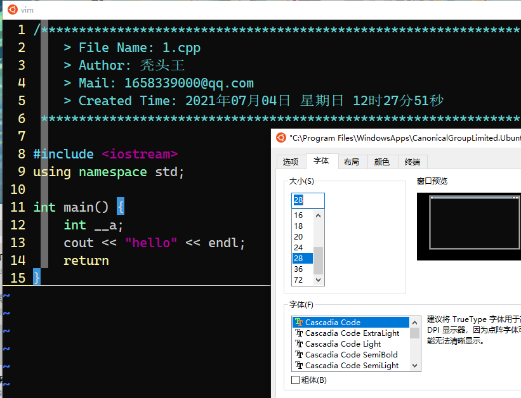Viewport: 521px width, 398px height.
Task: Open the 颜色 tab
Action: tap(382, 162)
